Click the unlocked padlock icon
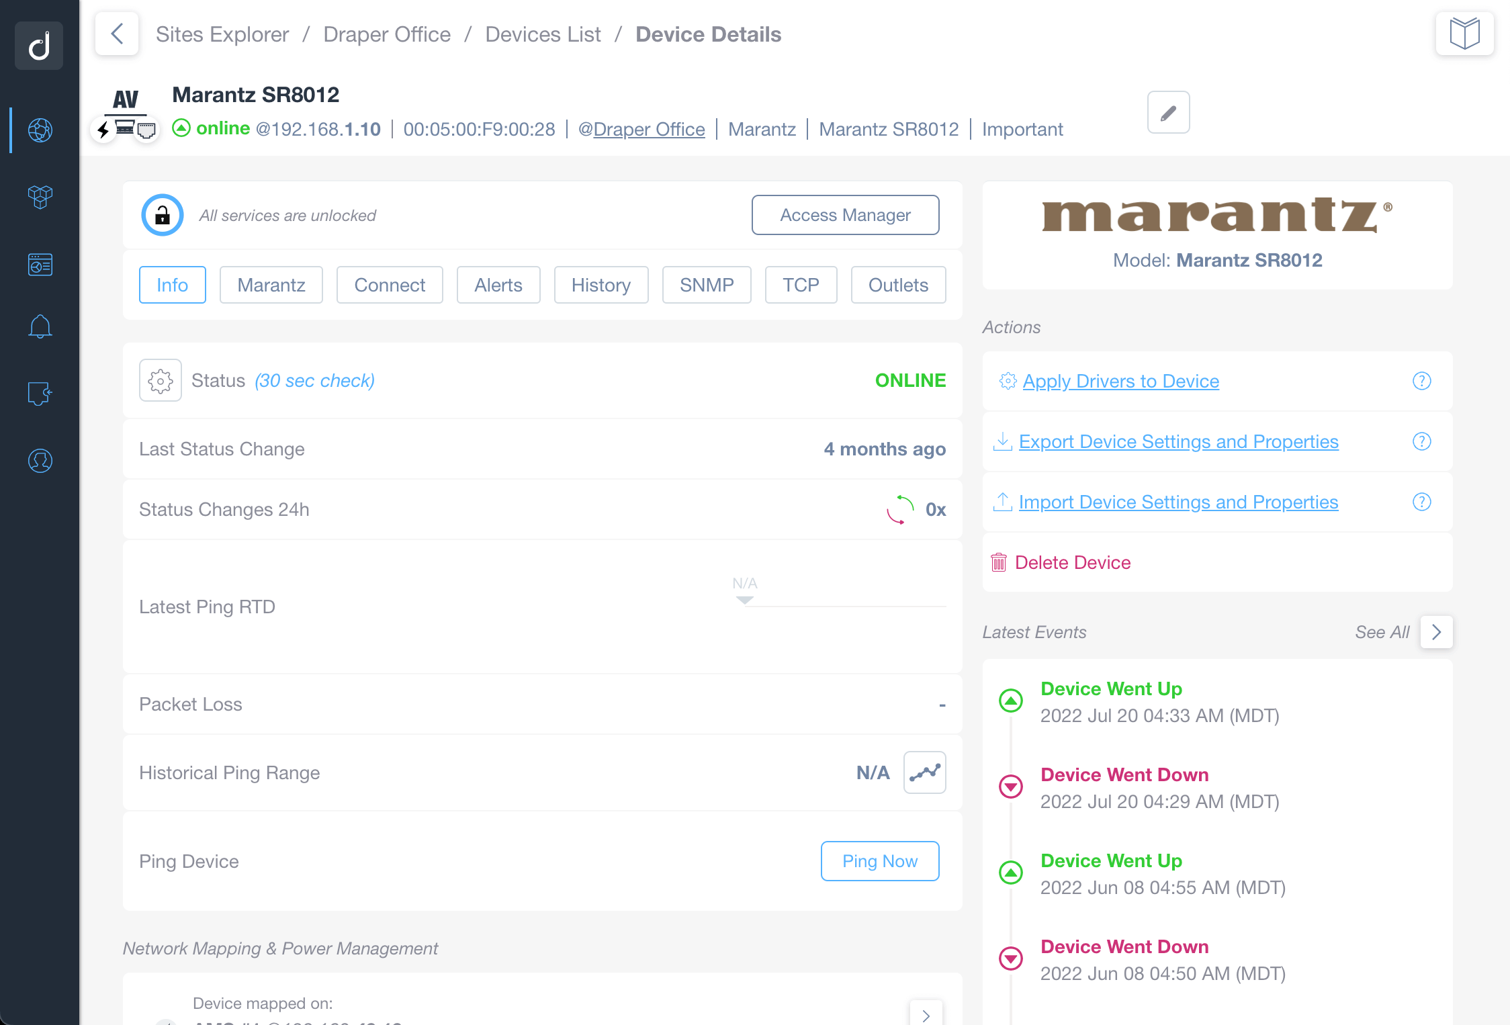Image resolution: width=1510 pixels, height=1025 pixels. 162,215
